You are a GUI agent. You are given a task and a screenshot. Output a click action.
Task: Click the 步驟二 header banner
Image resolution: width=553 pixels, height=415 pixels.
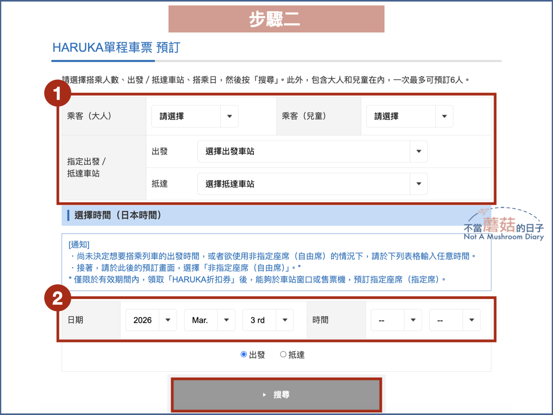(276, 18)
